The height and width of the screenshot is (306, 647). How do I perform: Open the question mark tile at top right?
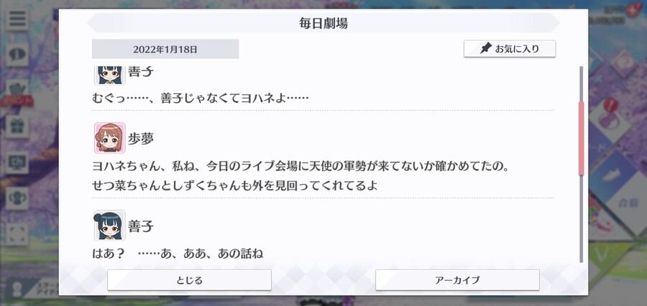tap(625, 62)
